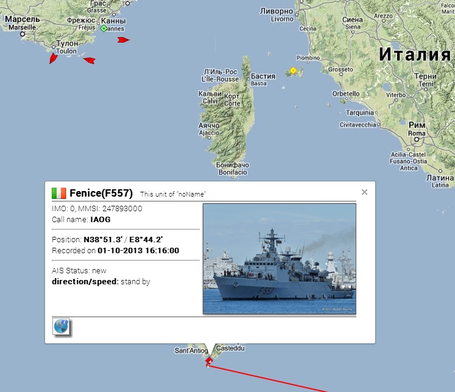The height and width of the screenshot is (392, 455).
Task: Click the Toulon city marker dot
Action: (54, 47)
